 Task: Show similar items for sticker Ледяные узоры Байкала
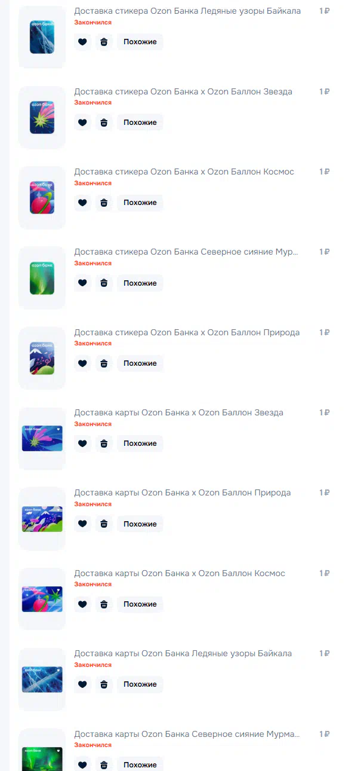140,42
